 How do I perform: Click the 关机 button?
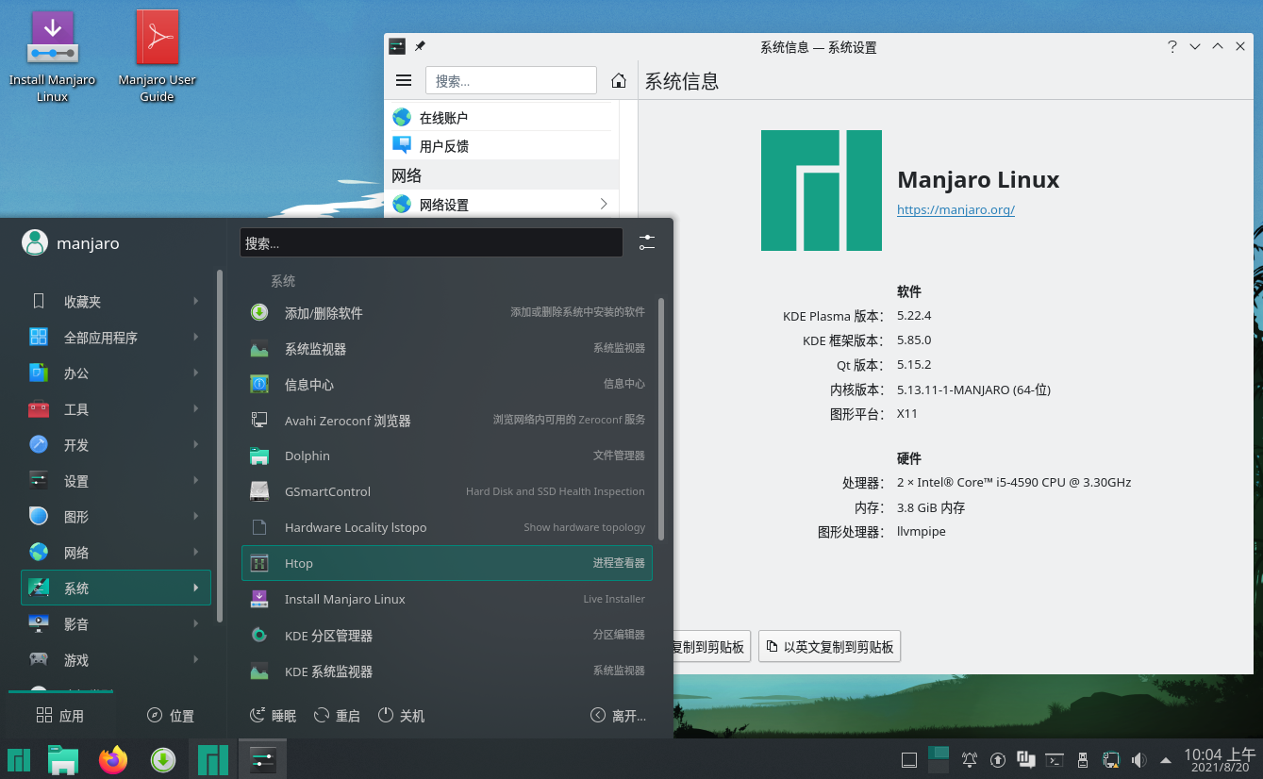[x=401, y=716]
